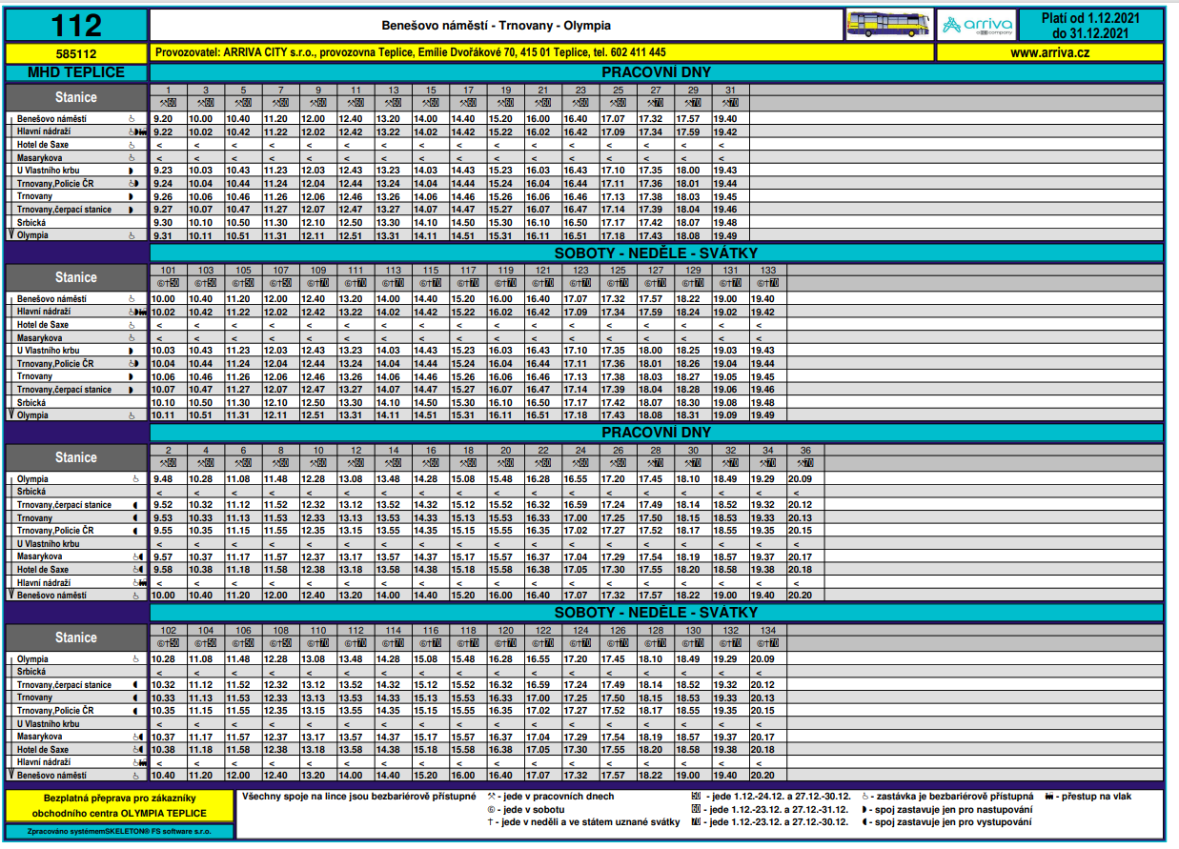The height and width of the screenshot is (849, 1179).
Task: Click the Arriva logo
Action: pos(977,25)
